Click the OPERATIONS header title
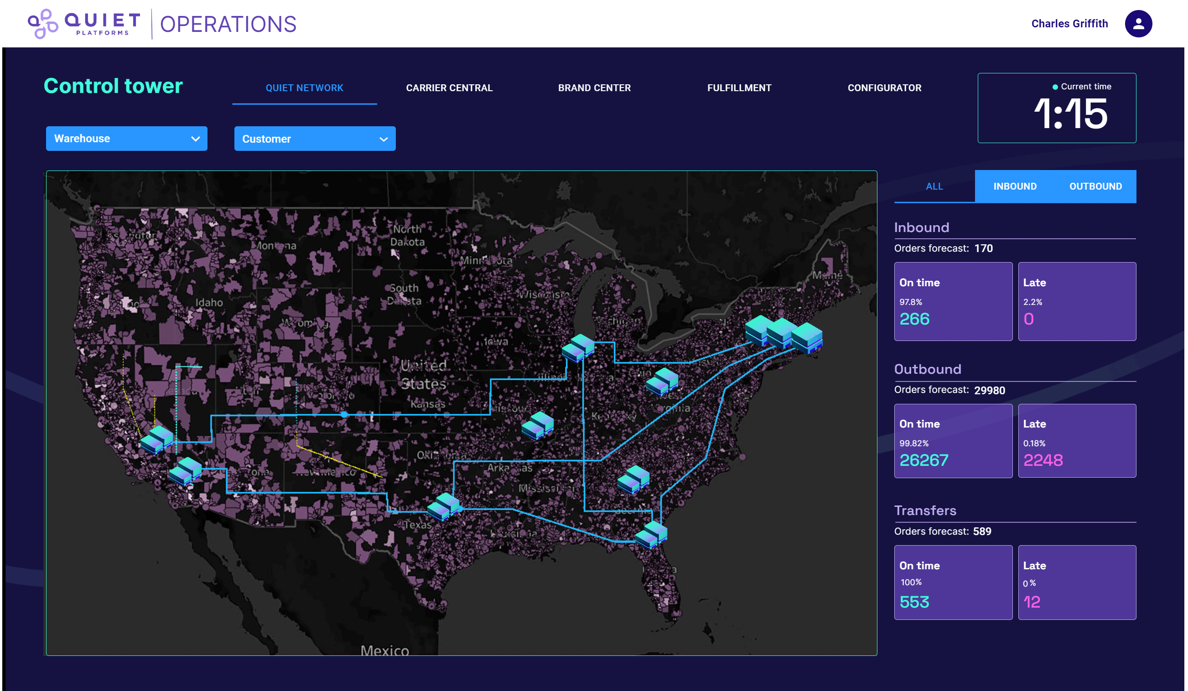1188x691 pixels. [x=228, y=25]
